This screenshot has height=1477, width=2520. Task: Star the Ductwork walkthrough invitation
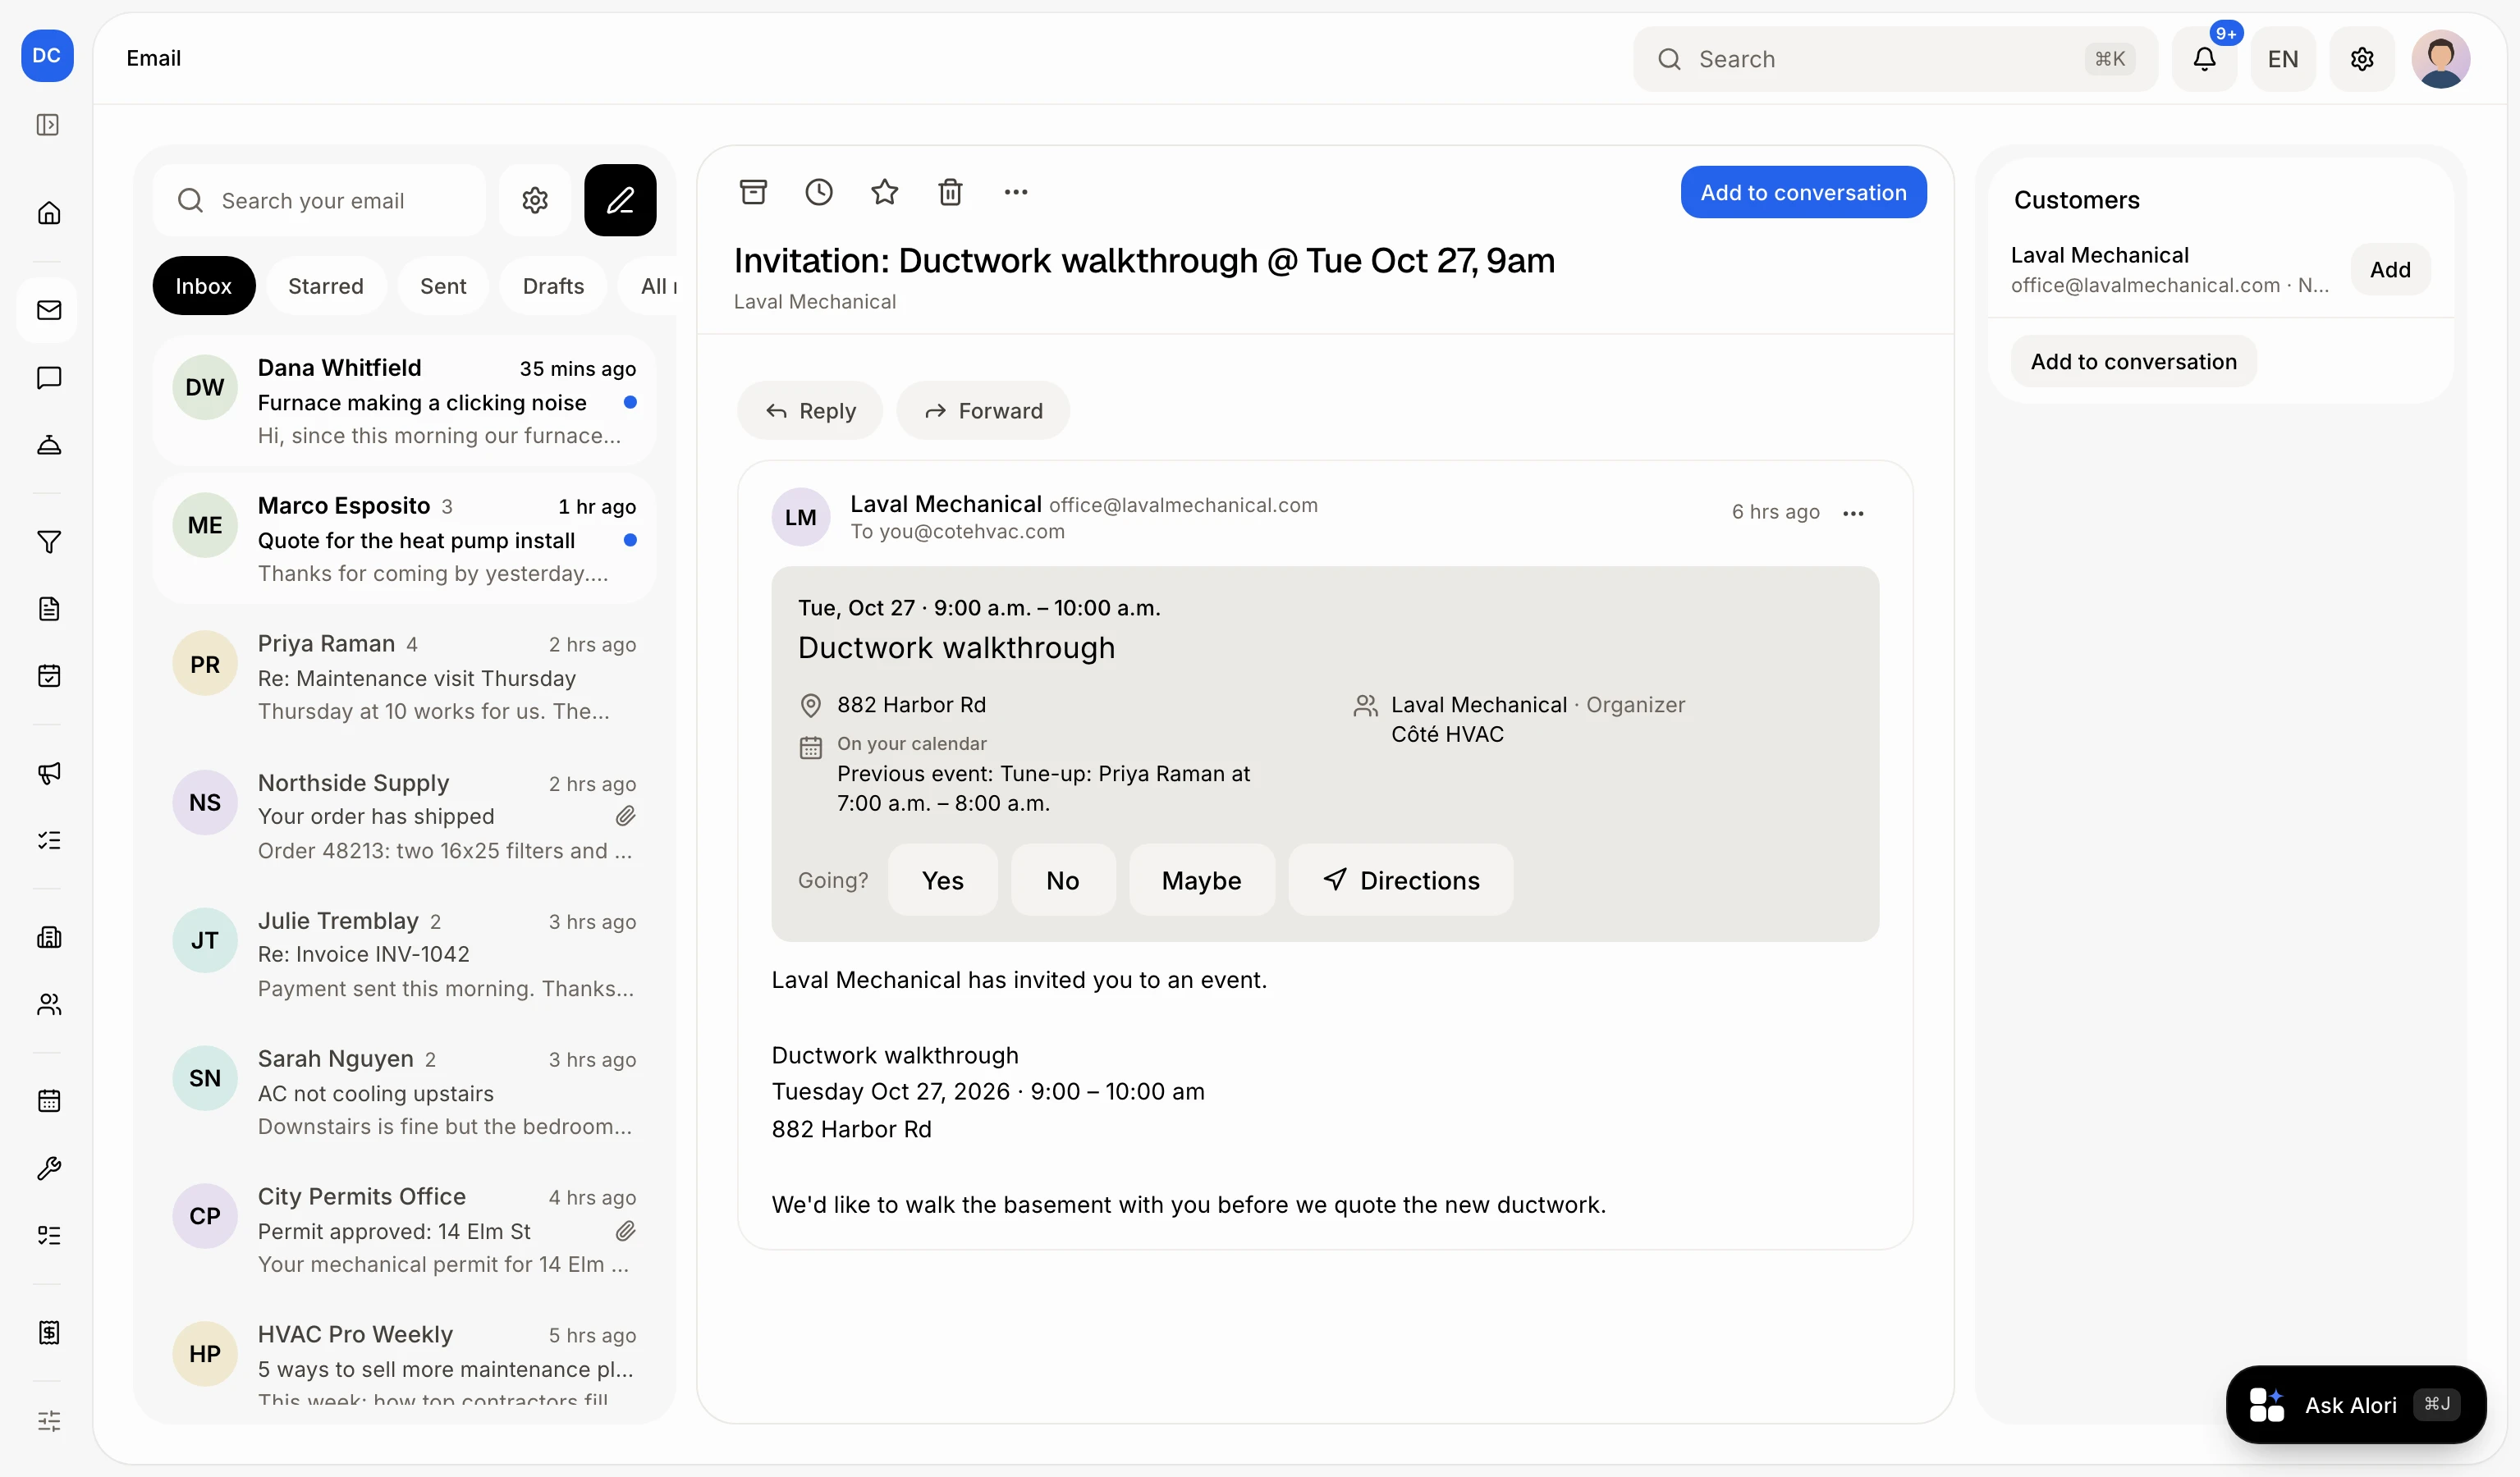884,192
